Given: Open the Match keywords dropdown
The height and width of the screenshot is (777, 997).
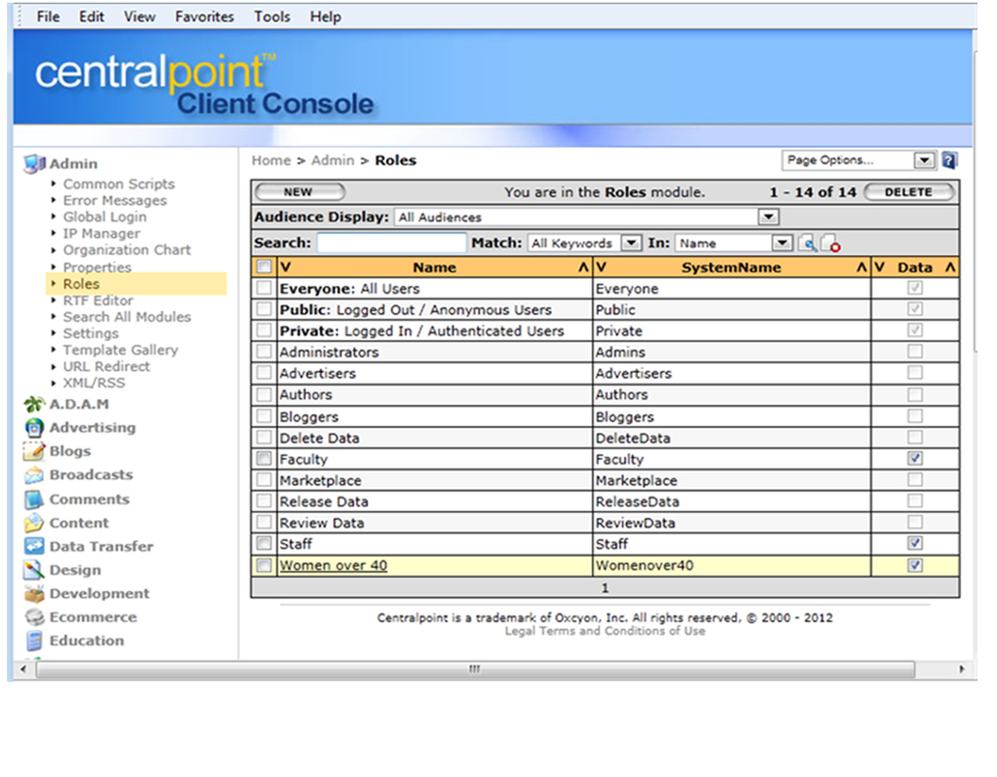Looking at the screenshot, I should tap(584, 242).
